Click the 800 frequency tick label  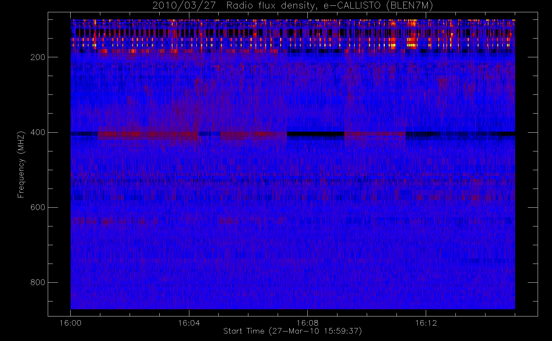tap(38, 282)
